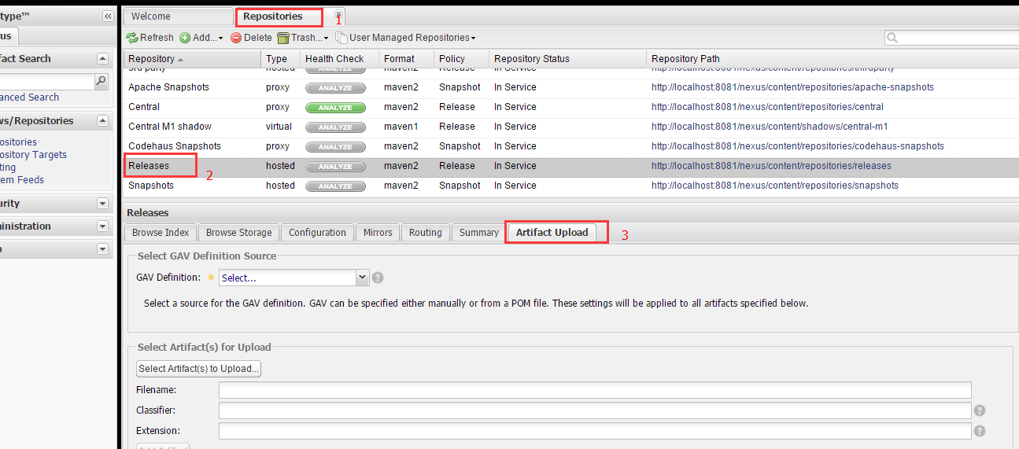Click the Advanced Search link
The width and height of the screenshot is (1019, 449).
click(x=29, y=98)
